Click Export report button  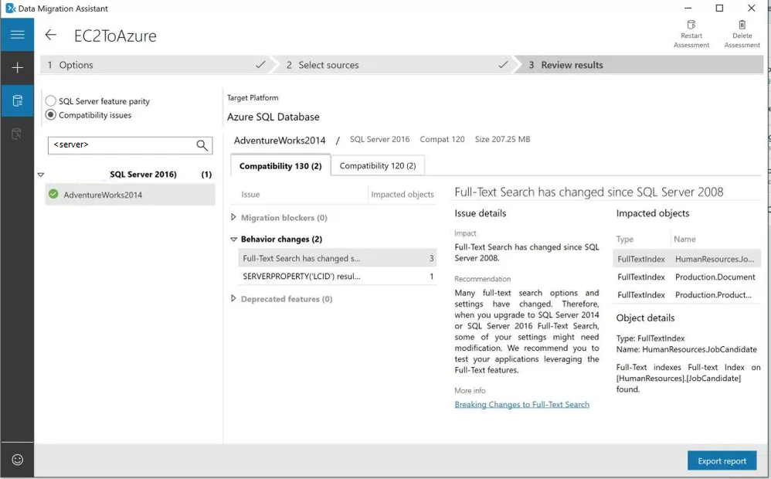coord(722,460)
